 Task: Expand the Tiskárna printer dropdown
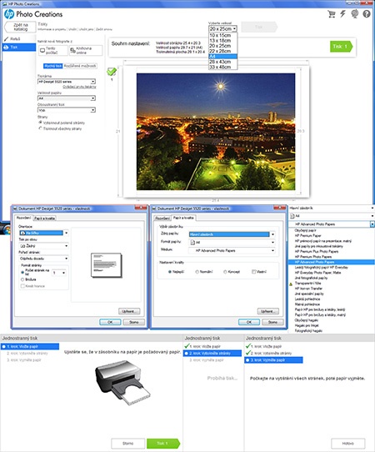tap(67, 82)
